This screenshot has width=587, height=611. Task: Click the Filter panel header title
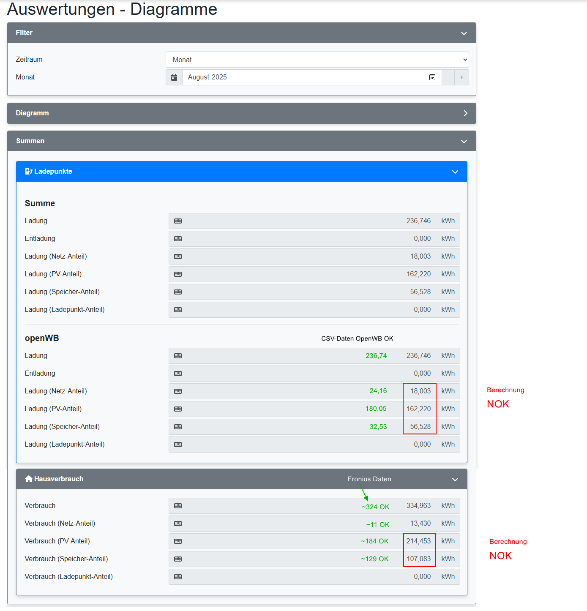pos(24,33)
